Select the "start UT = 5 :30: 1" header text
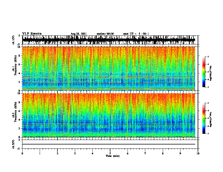Image resolution: width=223 pixels, height=172 pixels. [x=136, y=34]
